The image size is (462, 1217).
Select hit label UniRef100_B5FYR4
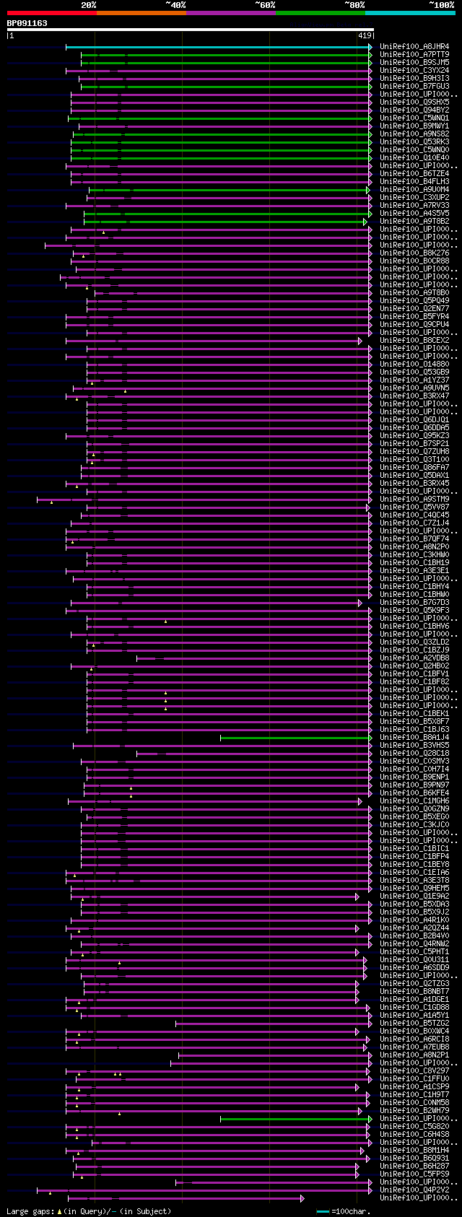coord(414,317)
